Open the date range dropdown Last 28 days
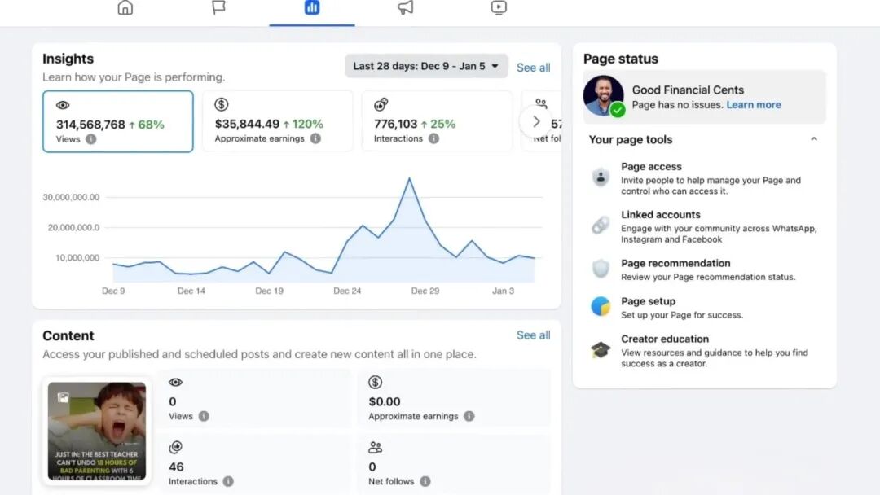Viewport: 880px width, 495px height. tap(426, 66)
